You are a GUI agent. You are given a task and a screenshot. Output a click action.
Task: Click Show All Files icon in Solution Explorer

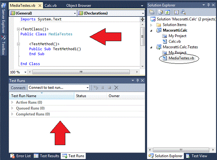161,12
